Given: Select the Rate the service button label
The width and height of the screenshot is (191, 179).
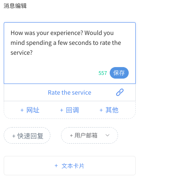Looking at the screenshot, I should click(69, 93).
